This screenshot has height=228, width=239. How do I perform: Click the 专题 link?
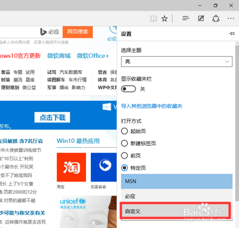click(18, 72)
